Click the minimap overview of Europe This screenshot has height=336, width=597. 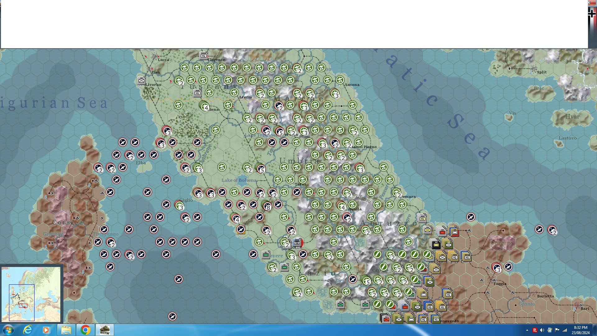click(31, 294)
